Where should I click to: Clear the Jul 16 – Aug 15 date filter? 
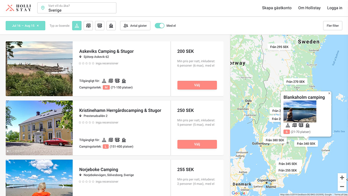click(x=38, y=26)
